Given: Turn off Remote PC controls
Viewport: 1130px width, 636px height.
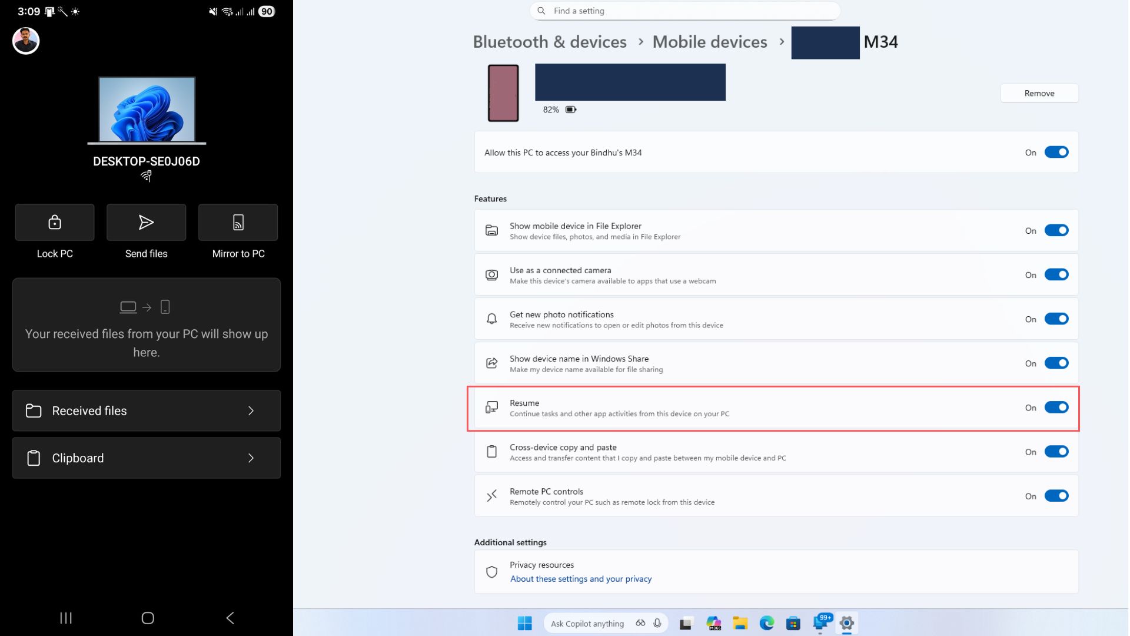Looking at the screenshot, I should (1057, 495).
